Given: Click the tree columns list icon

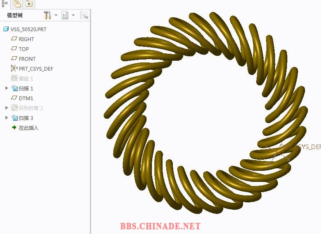Looking at the screenshot, I should tap(65, 15).
